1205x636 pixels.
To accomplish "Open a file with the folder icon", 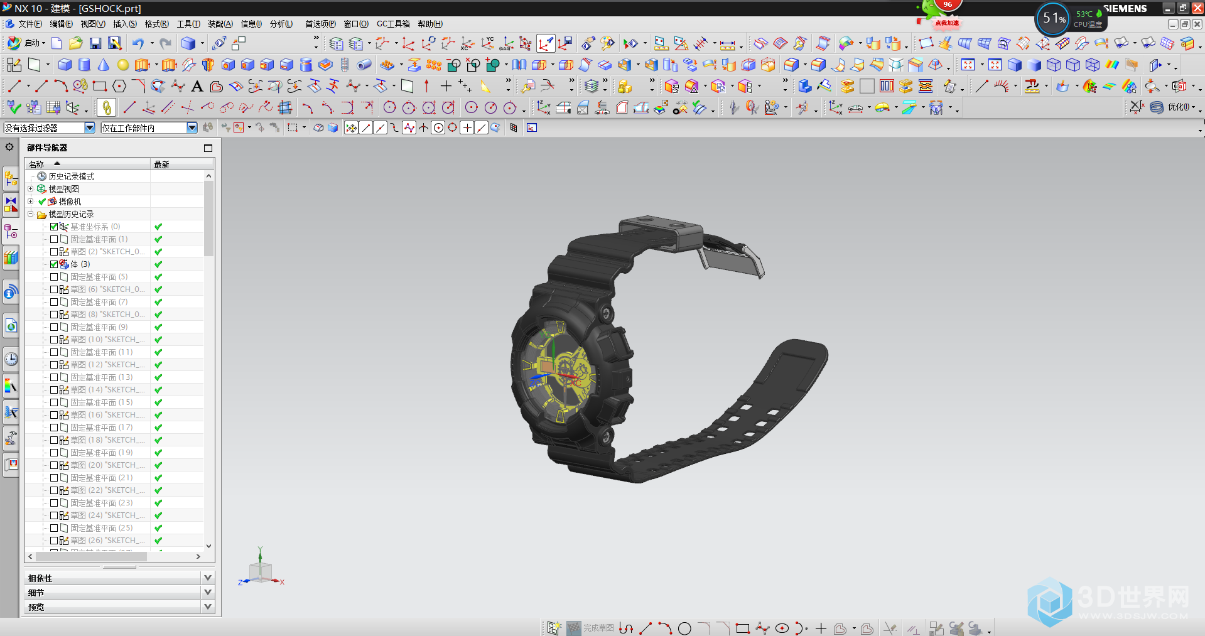I will 76,43.
